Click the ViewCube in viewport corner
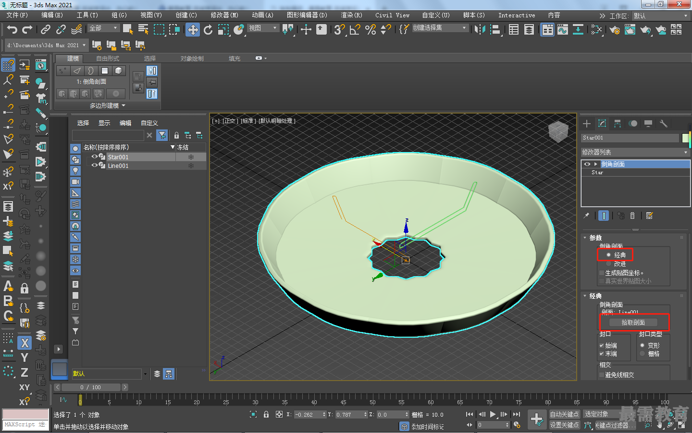 (x=558, y=131)
